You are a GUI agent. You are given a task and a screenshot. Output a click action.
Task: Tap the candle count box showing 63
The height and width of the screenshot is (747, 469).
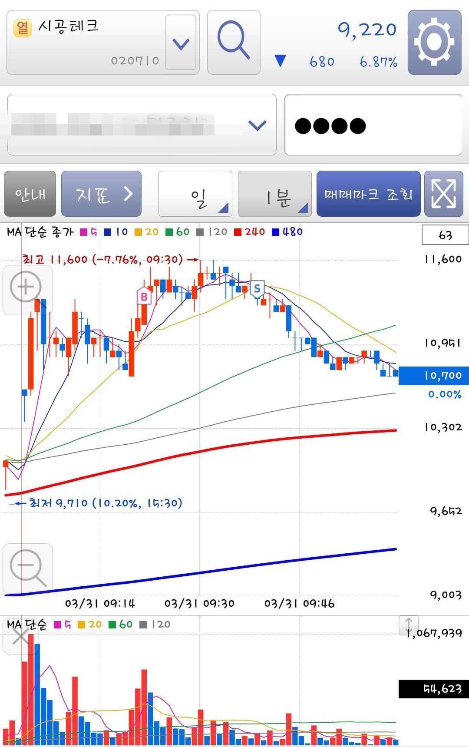click(445, 235)
